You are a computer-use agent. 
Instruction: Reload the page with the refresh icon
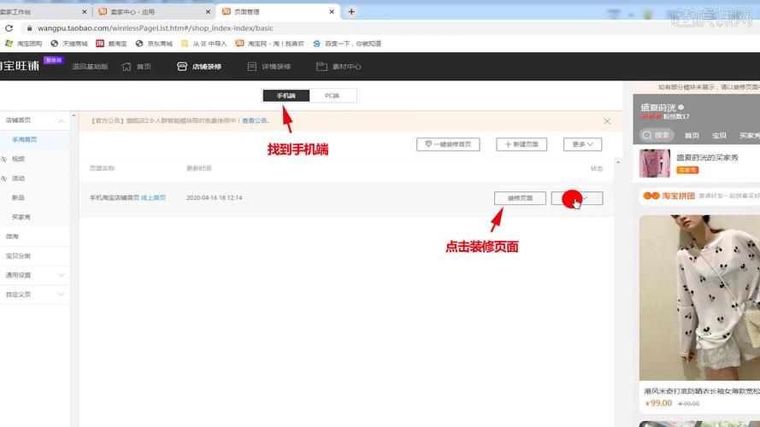click(9, 27)
